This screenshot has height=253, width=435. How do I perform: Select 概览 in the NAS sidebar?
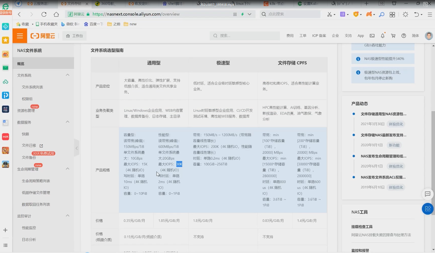[x=43, y=64]
